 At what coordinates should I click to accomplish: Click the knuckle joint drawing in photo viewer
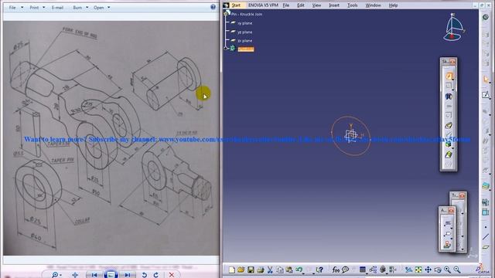[x=111, y=138]
